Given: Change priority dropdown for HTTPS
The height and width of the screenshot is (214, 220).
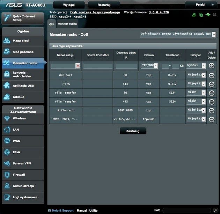Looking at the screenshot, I should click(196, 84).
